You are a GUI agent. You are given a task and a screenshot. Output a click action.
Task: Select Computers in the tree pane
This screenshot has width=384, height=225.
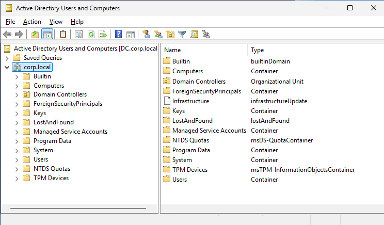coord(49,86)
